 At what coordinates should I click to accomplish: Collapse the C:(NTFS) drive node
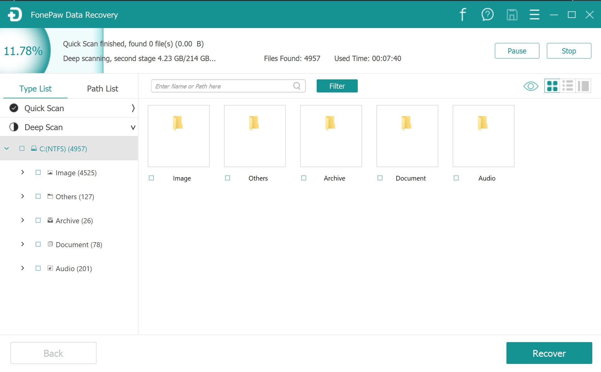tap(7, 148)
